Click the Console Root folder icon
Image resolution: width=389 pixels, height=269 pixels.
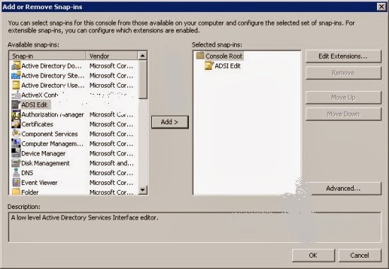(x=200, y=56)
